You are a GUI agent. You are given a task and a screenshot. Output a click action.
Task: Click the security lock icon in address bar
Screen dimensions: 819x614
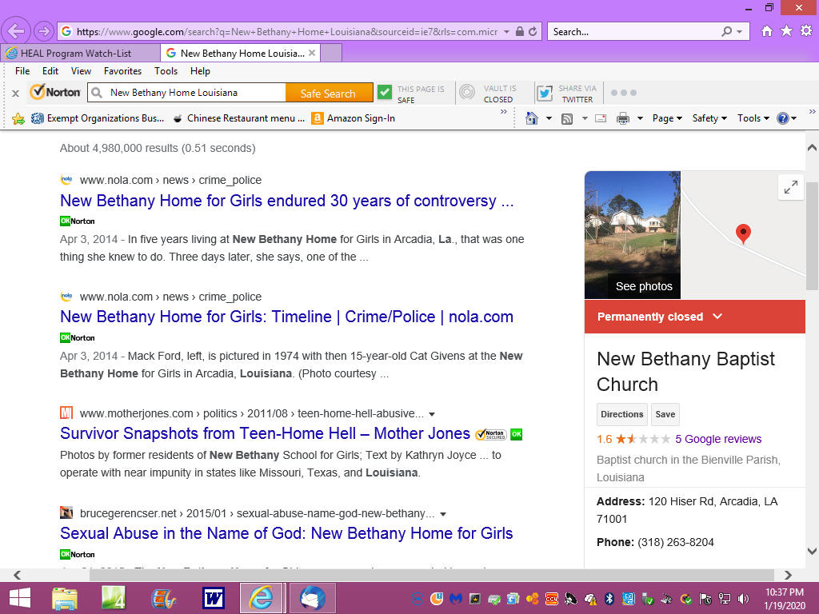(x=520, y=31)
